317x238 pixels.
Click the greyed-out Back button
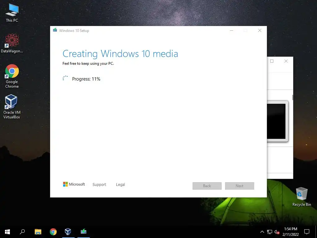207,186
